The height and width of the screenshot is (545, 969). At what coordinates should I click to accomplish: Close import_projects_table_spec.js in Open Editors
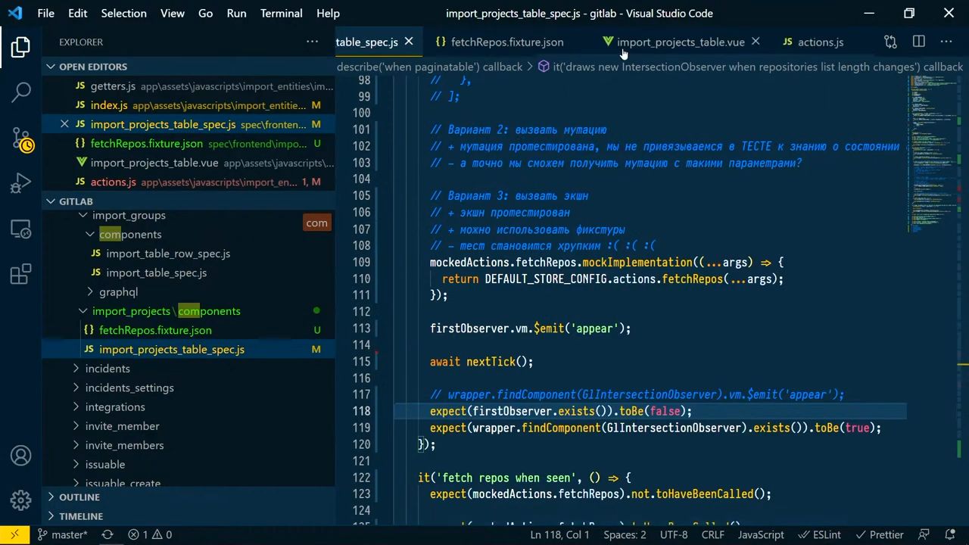point(64,124)
